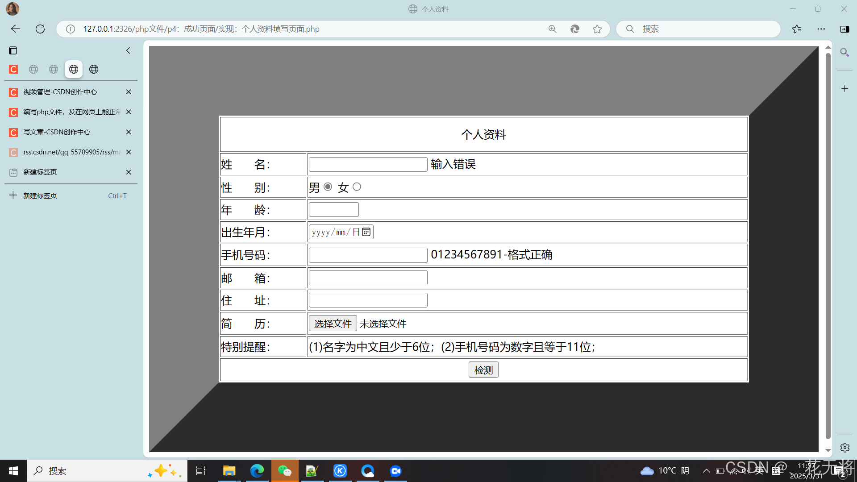Show hidden icons in the system tray
857x482 pixels.
click(x=707, y=470)
